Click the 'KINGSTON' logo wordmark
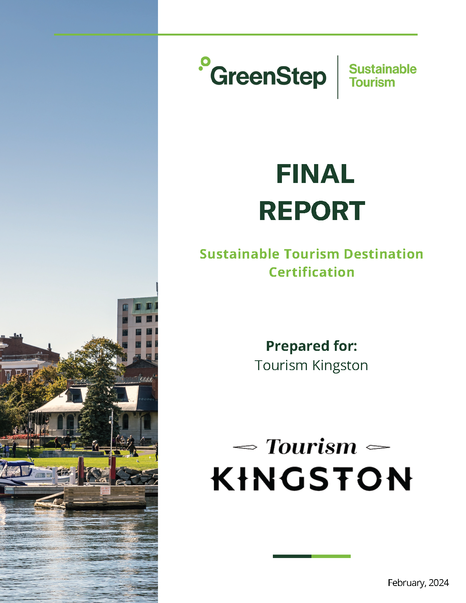466x603 pixels. [311, 479]
